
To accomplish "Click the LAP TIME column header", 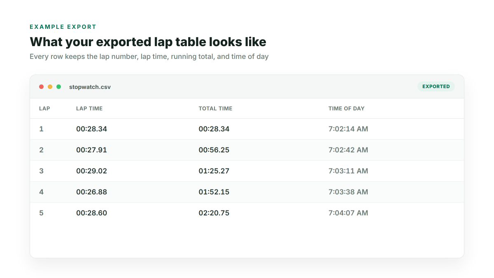I will point(89,109).
